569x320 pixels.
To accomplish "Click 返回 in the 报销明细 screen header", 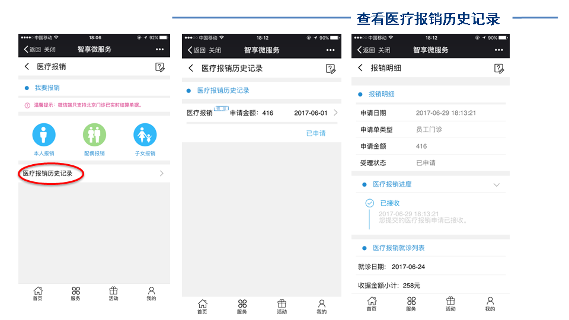I will [365, 50].
